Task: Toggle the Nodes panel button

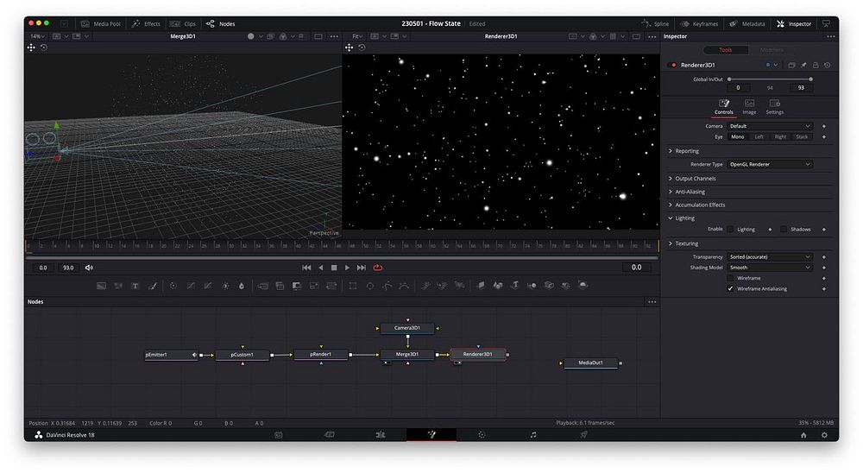Action: [x=221, y=23]
